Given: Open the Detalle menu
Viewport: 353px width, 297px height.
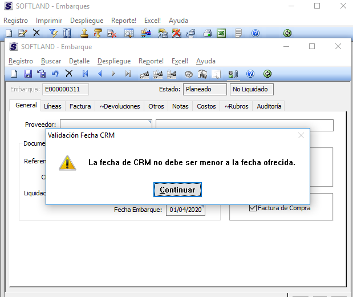Looking at the screenshot, I should click(79, 61).
